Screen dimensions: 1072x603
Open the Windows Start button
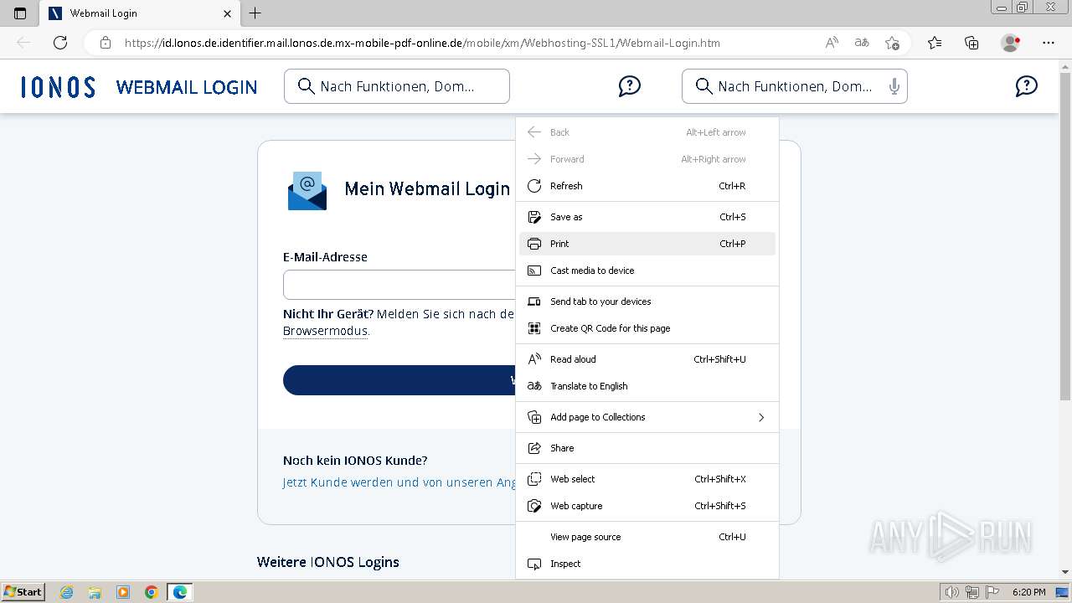point(23,592)
